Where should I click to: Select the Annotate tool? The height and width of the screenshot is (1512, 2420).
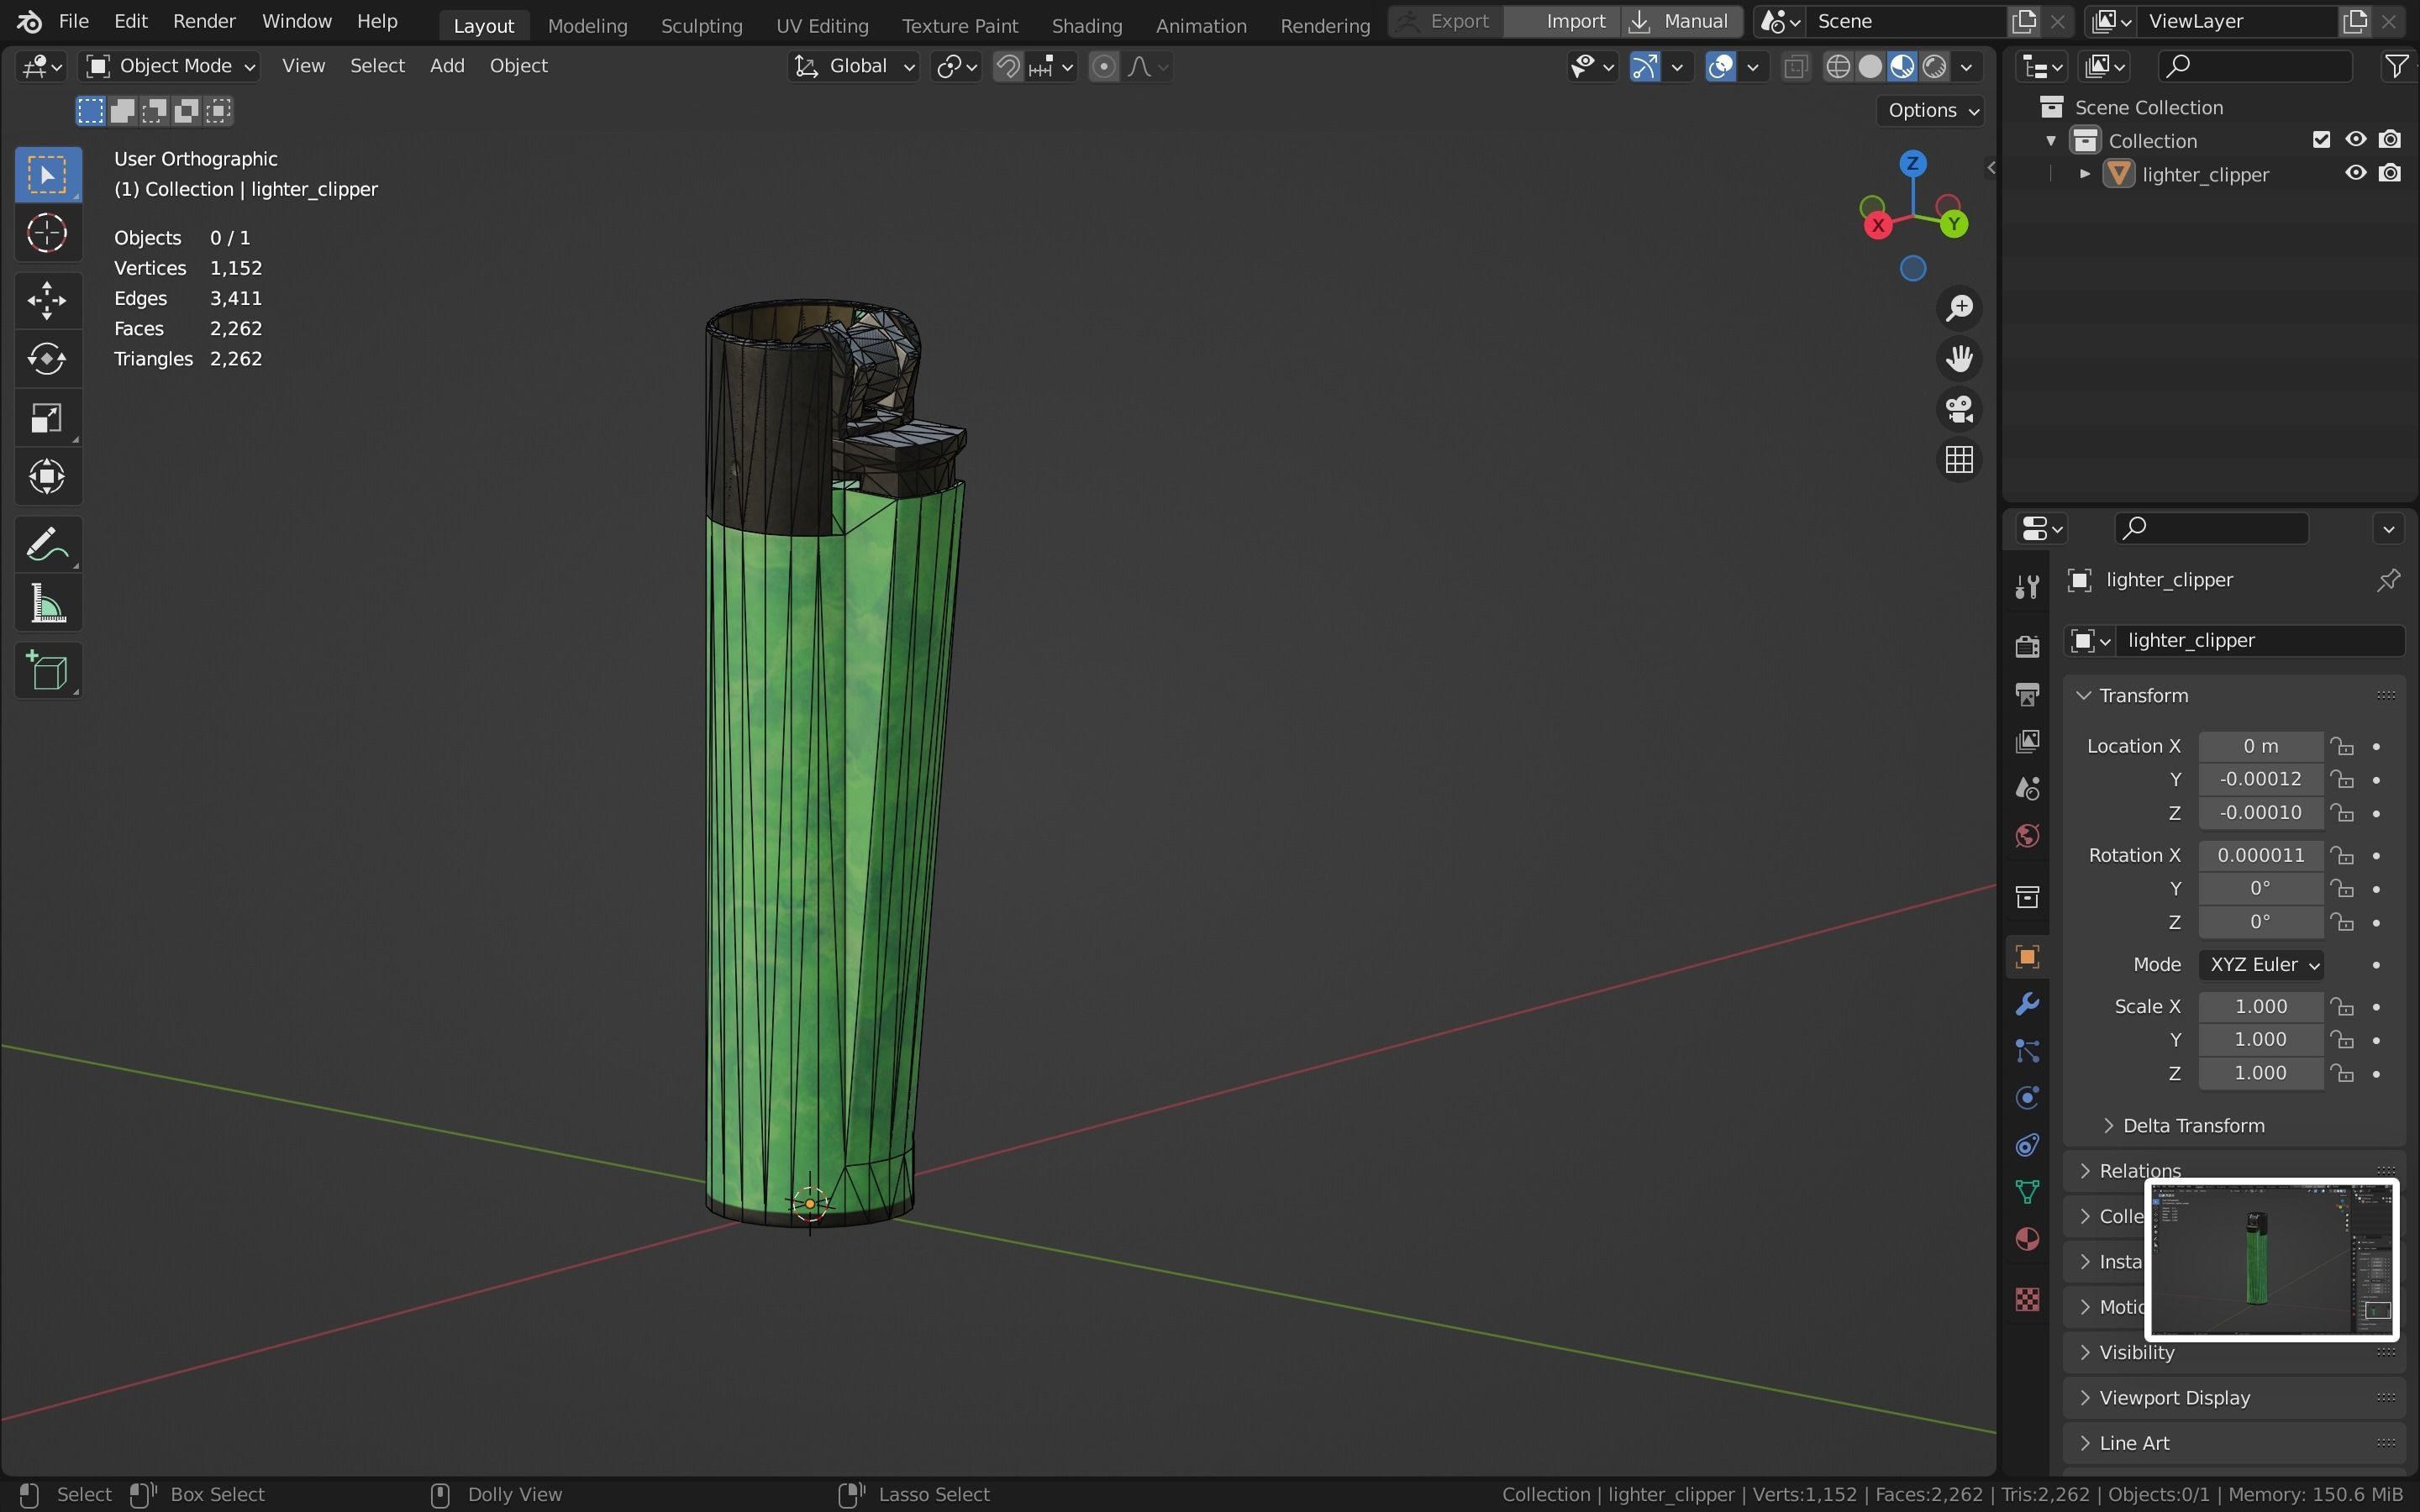(x=47, y=545)
